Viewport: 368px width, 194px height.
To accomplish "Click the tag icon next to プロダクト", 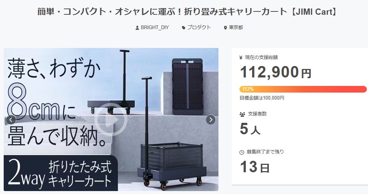I will click(183, 28).
